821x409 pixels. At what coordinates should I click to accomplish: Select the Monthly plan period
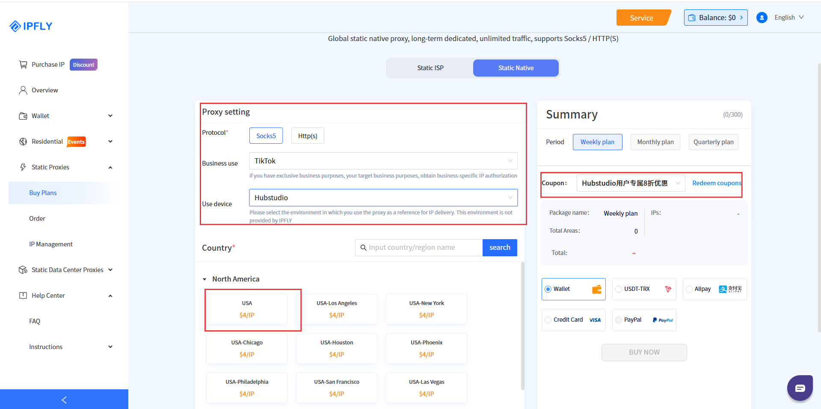655,142
